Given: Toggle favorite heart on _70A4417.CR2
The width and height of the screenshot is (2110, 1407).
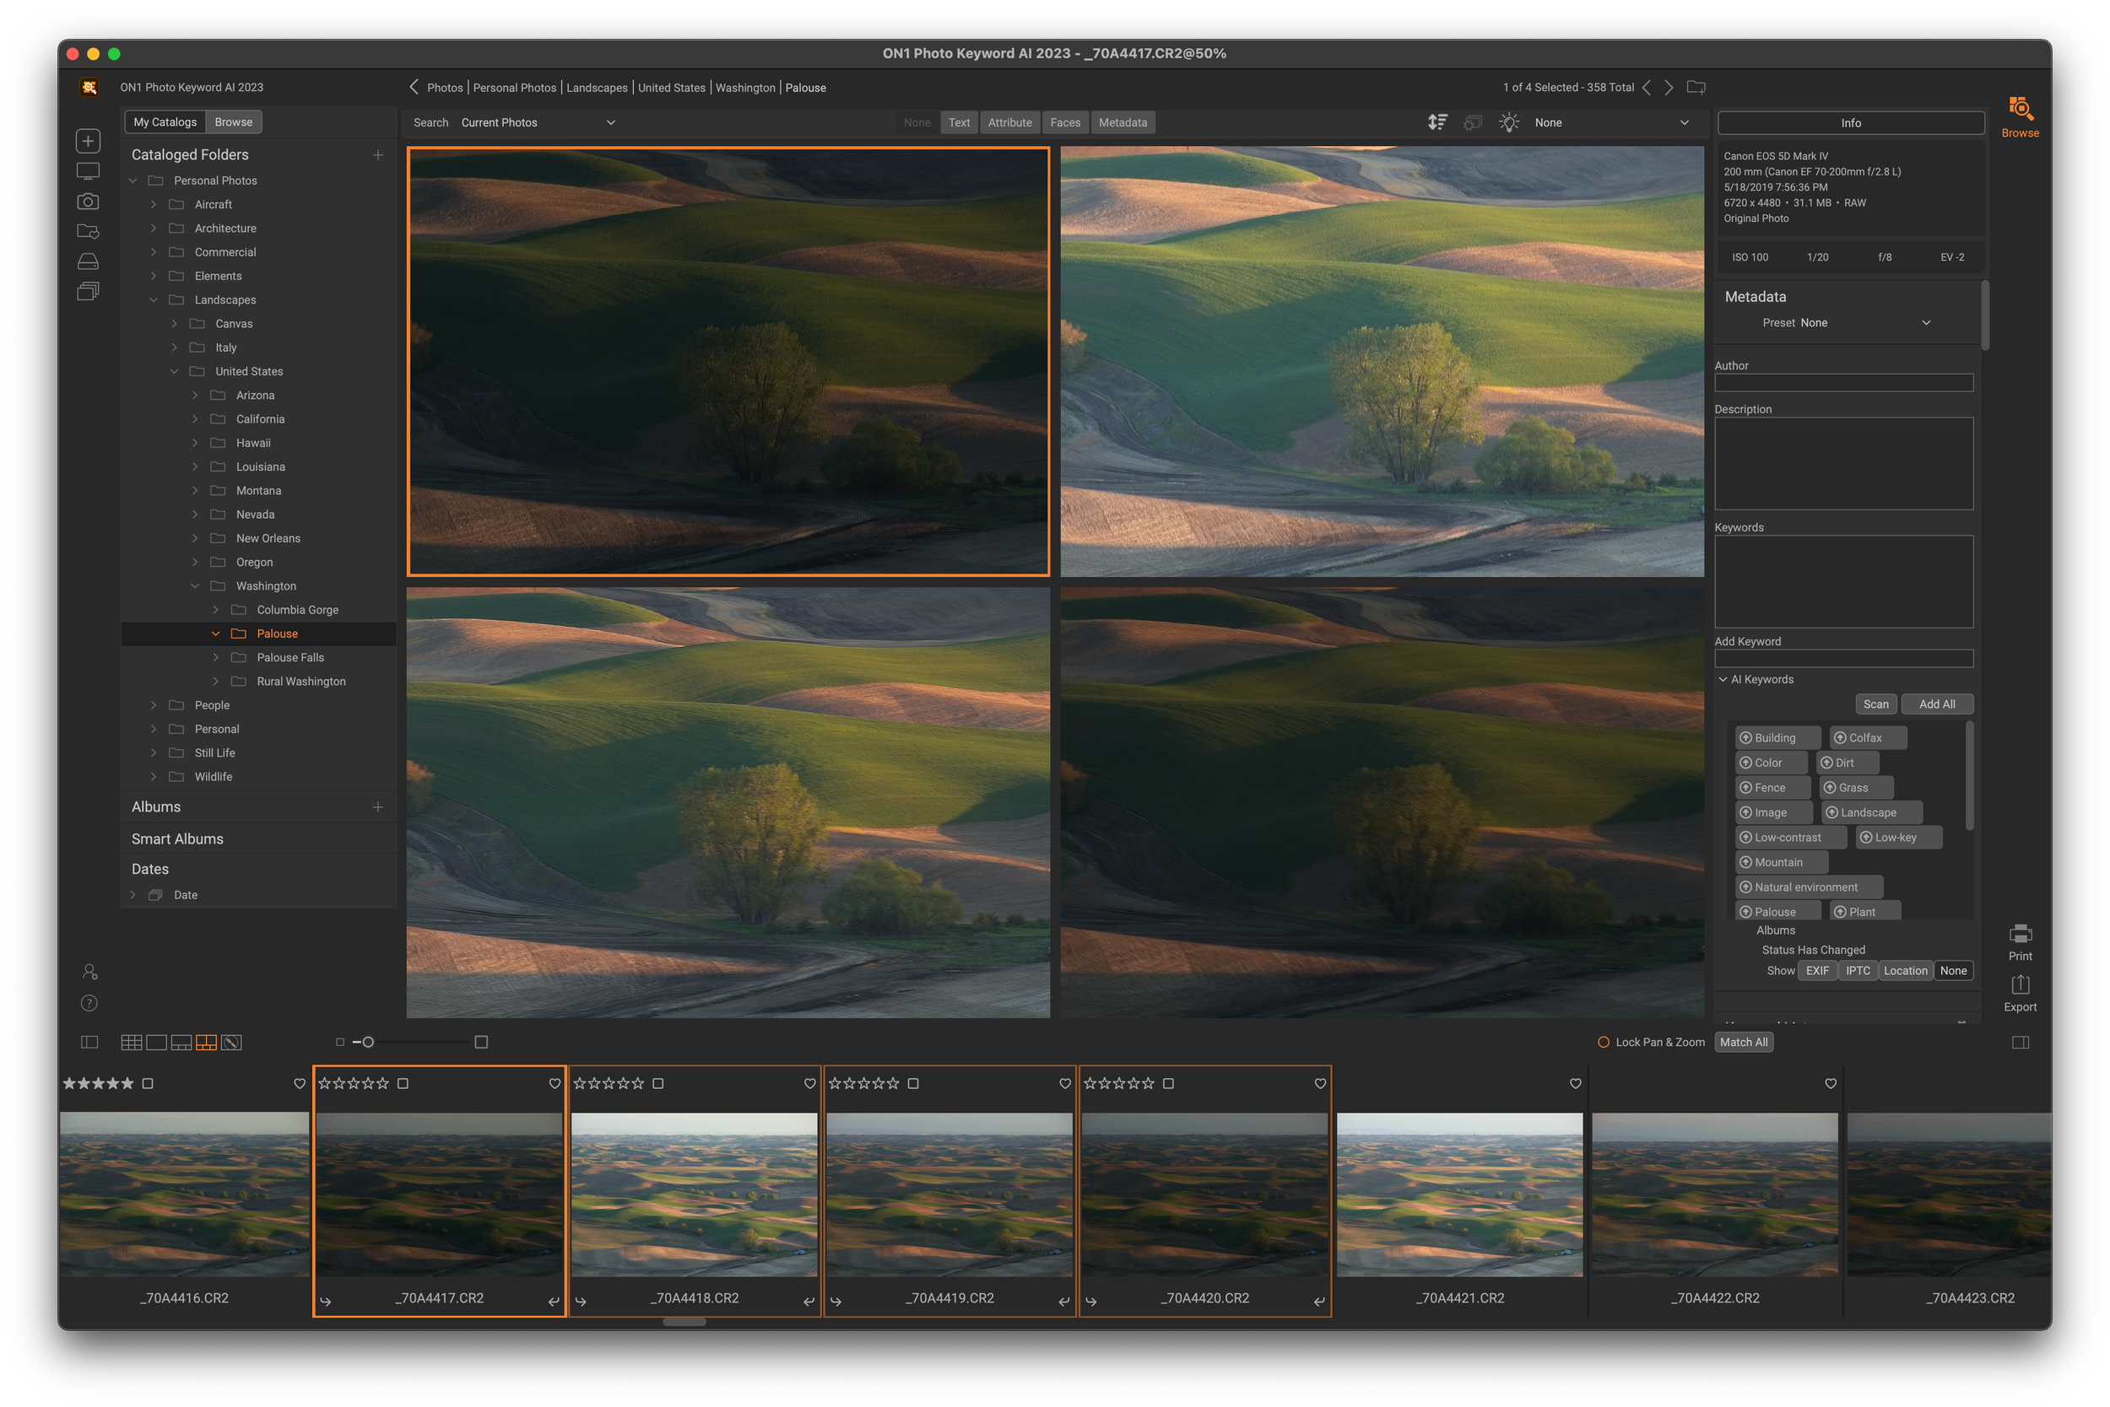Looking at the screenshot, I should pos(554,1083).
